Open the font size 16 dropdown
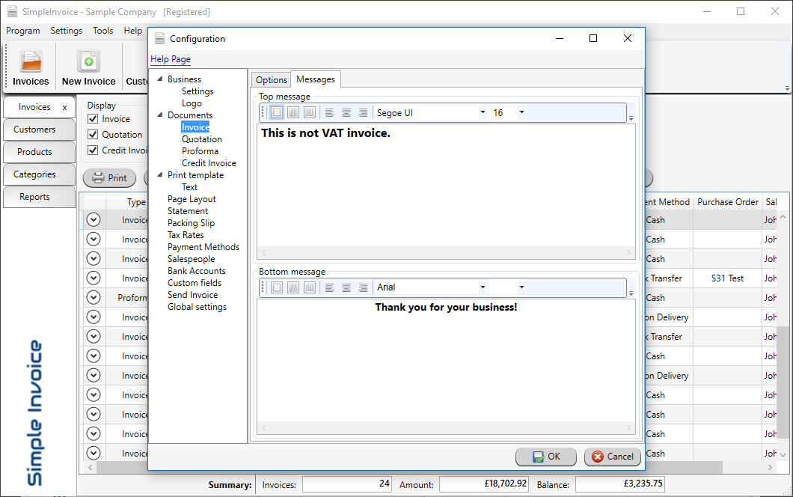Screen dimensions: 793x497 (521, 113)
